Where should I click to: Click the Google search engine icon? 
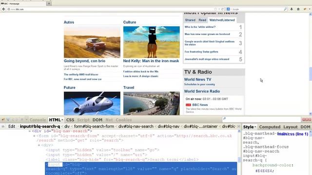pyautogui.click(x=228, y=9)
